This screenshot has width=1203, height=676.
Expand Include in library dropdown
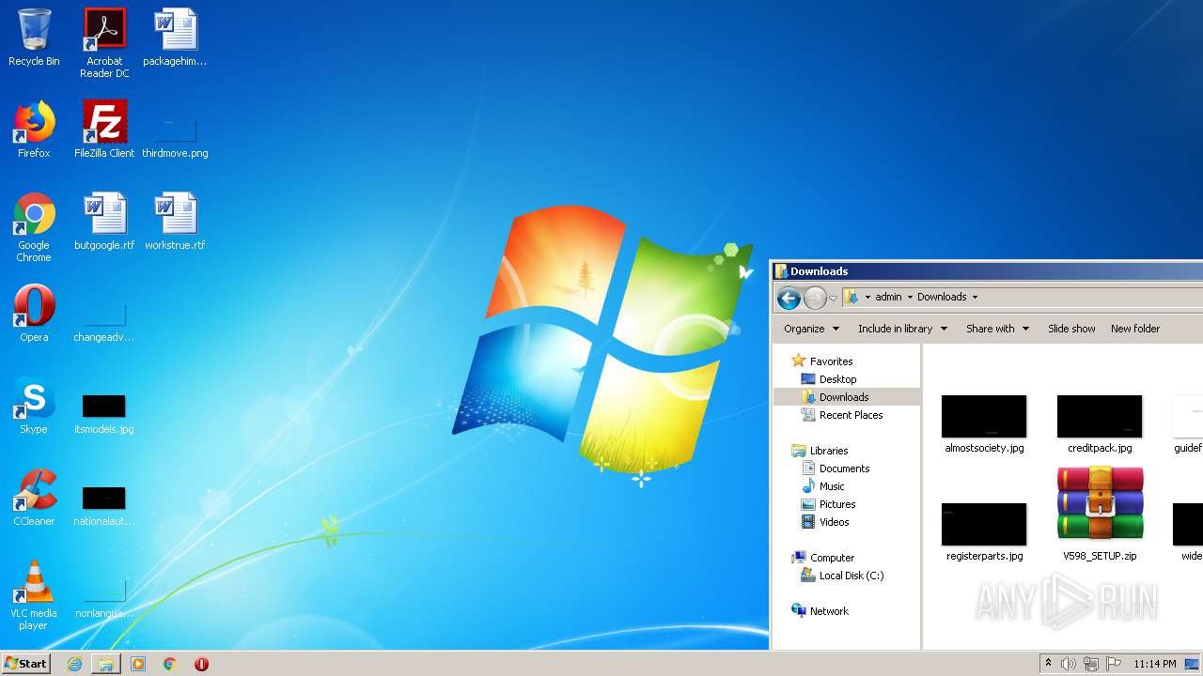coord(902,329)
